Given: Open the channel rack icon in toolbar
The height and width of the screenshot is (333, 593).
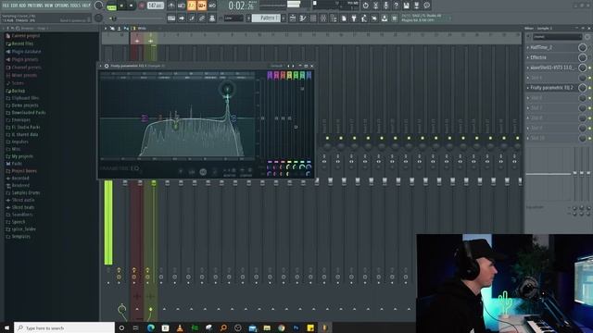Looking at the screenshot, I should pos(313,18).
